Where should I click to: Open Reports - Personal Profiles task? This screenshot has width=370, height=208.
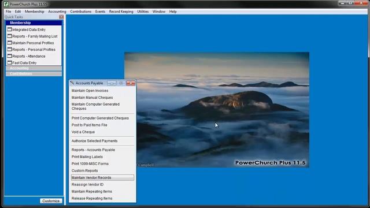tap(34, 50)
